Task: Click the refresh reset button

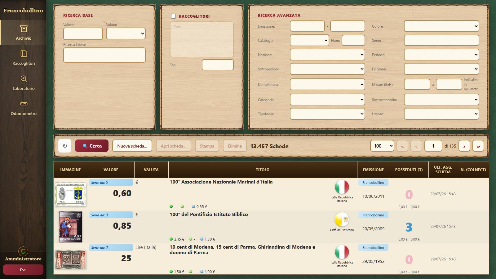Action: 65,146
